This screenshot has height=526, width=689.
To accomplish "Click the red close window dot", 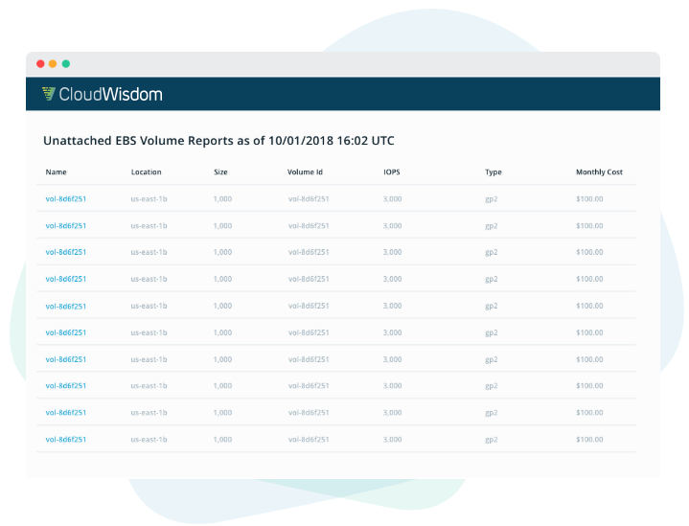I will pyautogui.click(x=40, y=64).
